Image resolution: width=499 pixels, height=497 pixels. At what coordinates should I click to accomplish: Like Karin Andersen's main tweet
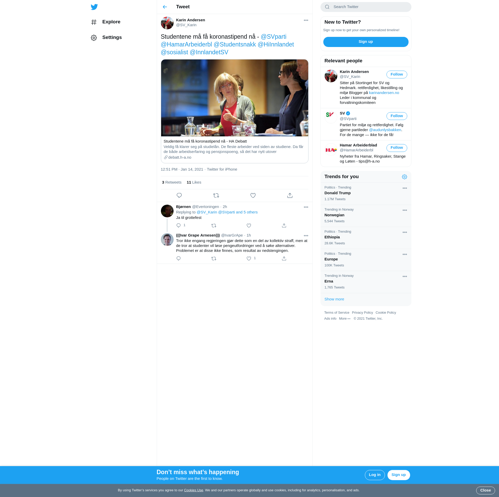point(253,196)
